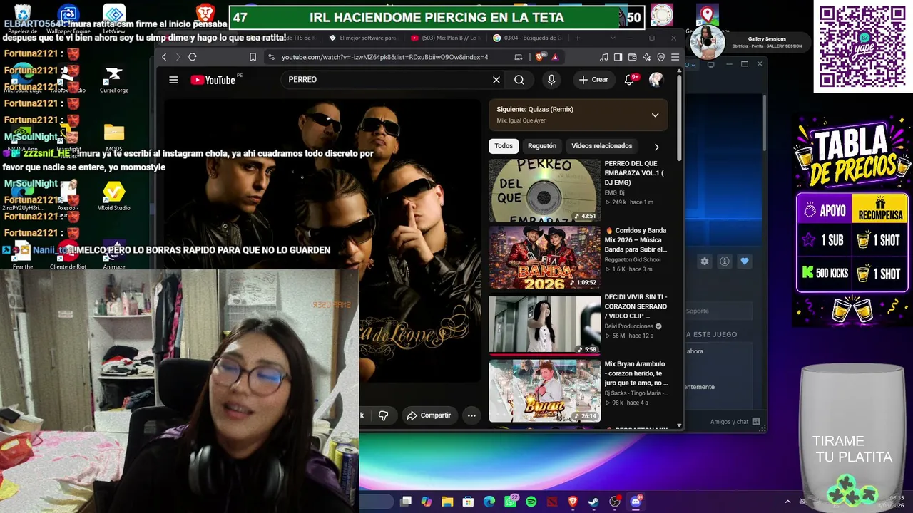Open the Corridos y Banda Mix 2026 title

(x=636, y=240)
